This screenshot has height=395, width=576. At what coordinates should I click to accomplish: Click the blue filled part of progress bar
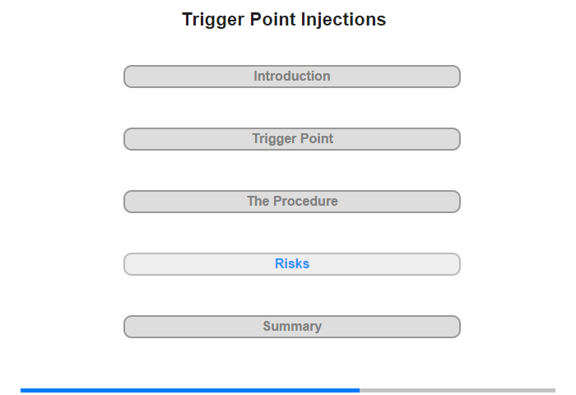pos(190,390)
